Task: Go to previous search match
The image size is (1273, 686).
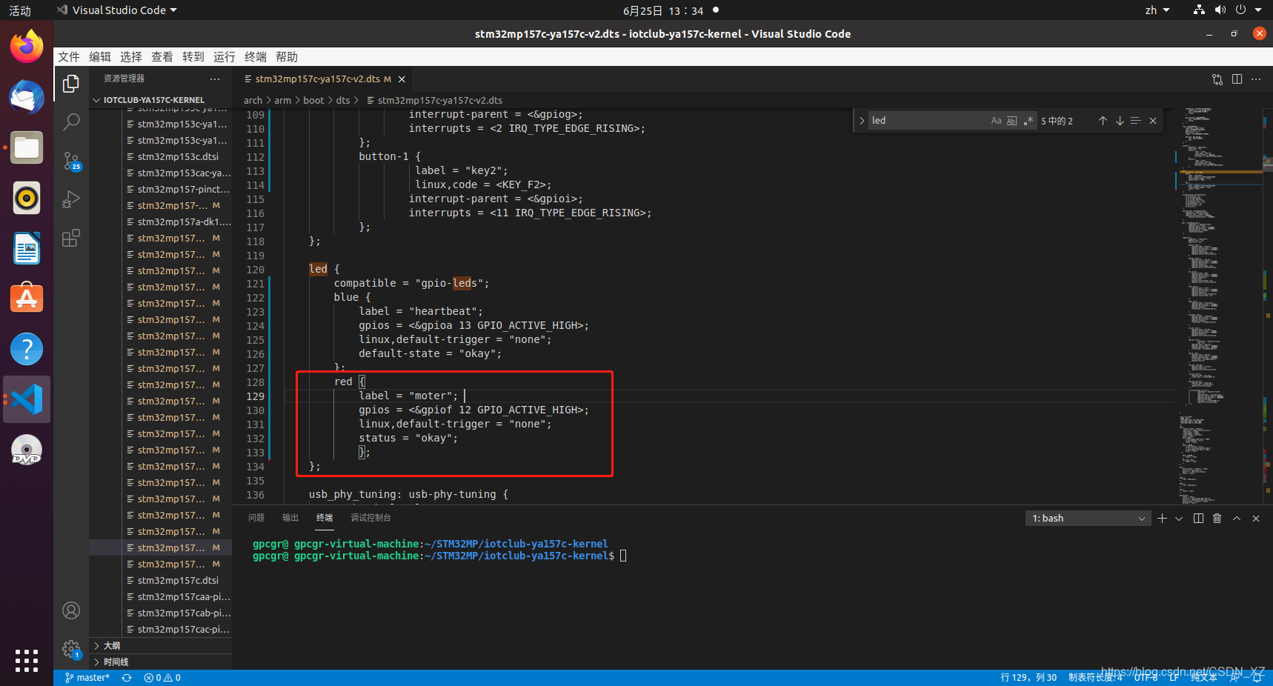Action: (1103, 121)
